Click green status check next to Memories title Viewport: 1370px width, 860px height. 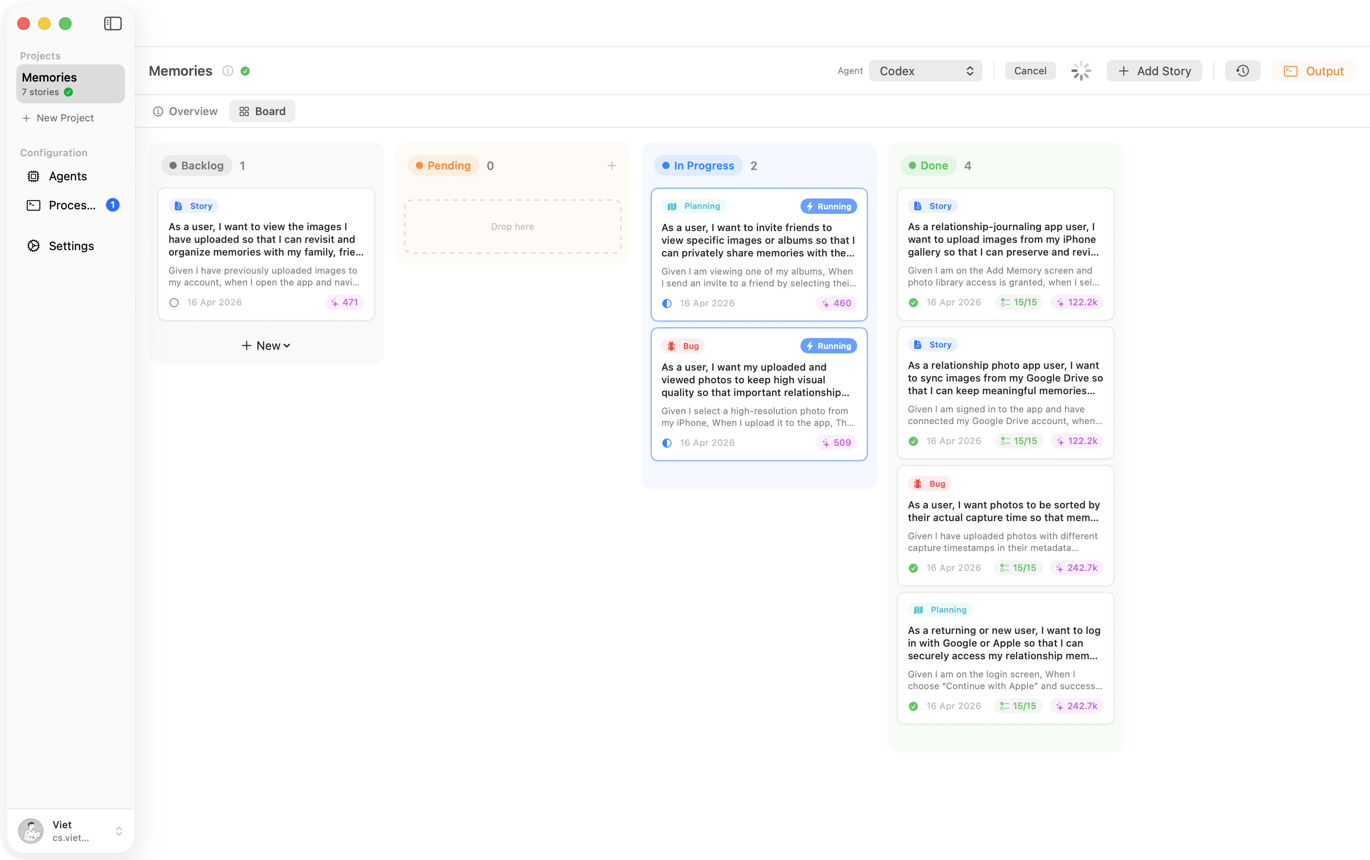(245, 71)
